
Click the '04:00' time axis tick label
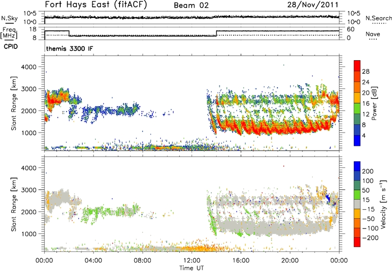pyautogui.click(x=93, y=261)
